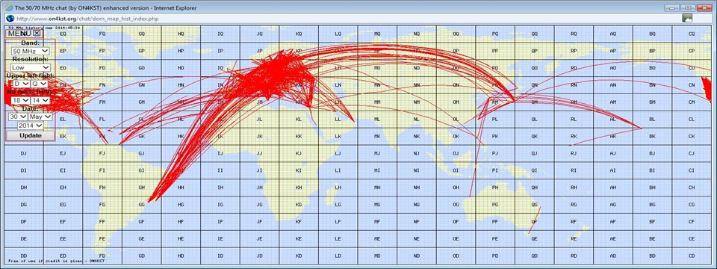The height and width of the screenshot is (269, 717).
Task: Click the compatibility view icon right of address bar
Action: click(x=687, y=18)
